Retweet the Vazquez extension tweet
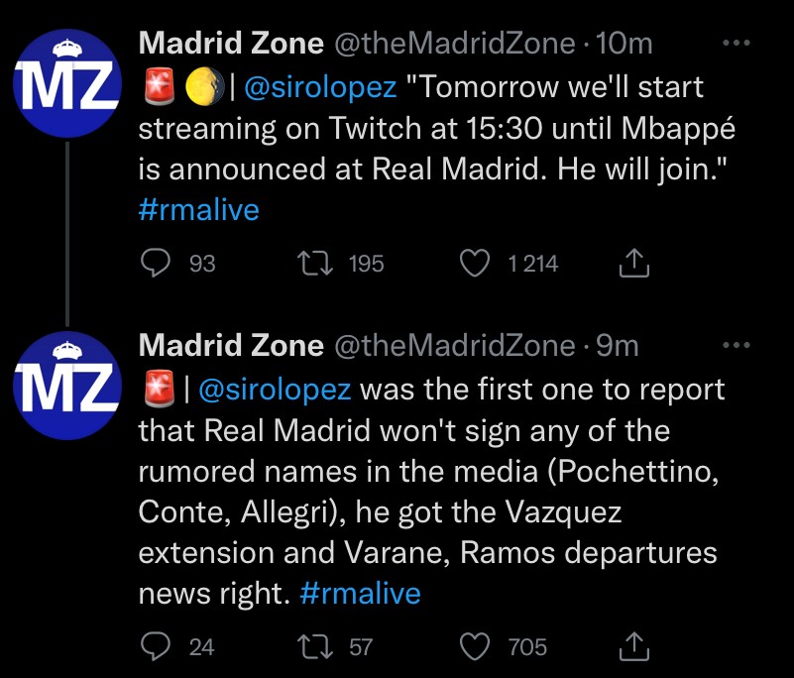794x678 pixels. [x=318, y=646]
